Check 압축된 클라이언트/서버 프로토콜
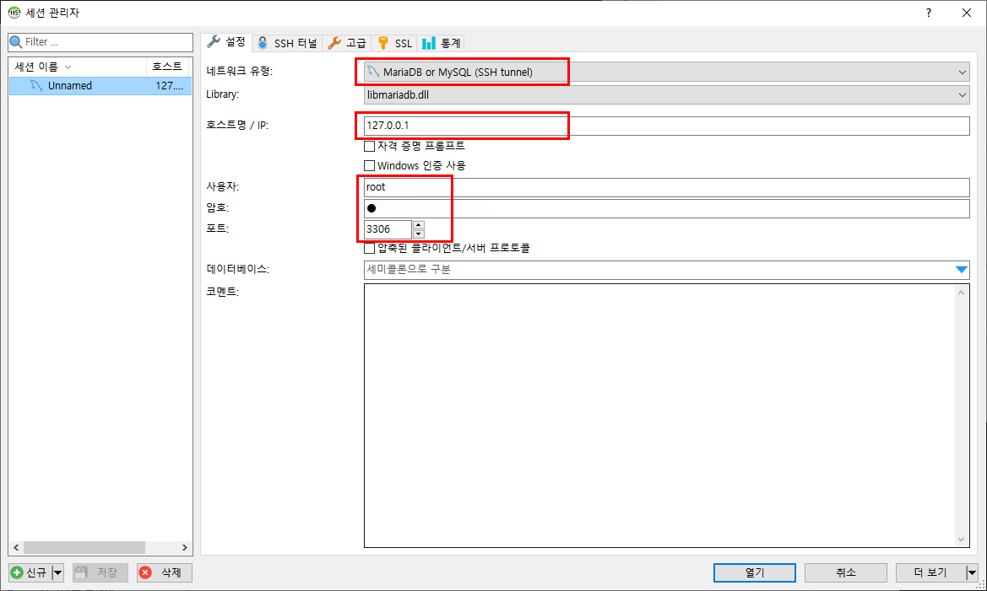 (370, 248)
